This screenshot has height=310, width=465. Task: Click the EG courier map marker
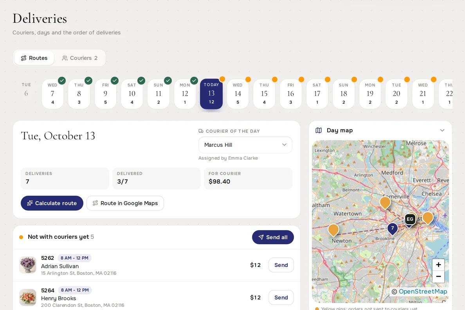[410, 219]
